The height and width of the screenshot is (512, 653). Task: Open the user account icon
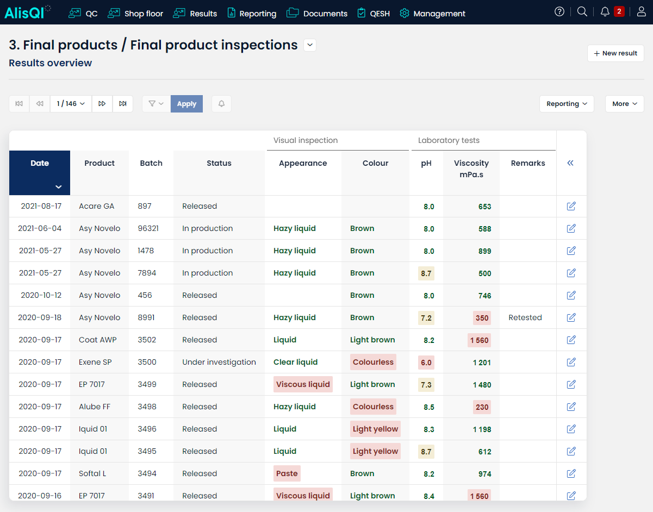tap(641, 11)
